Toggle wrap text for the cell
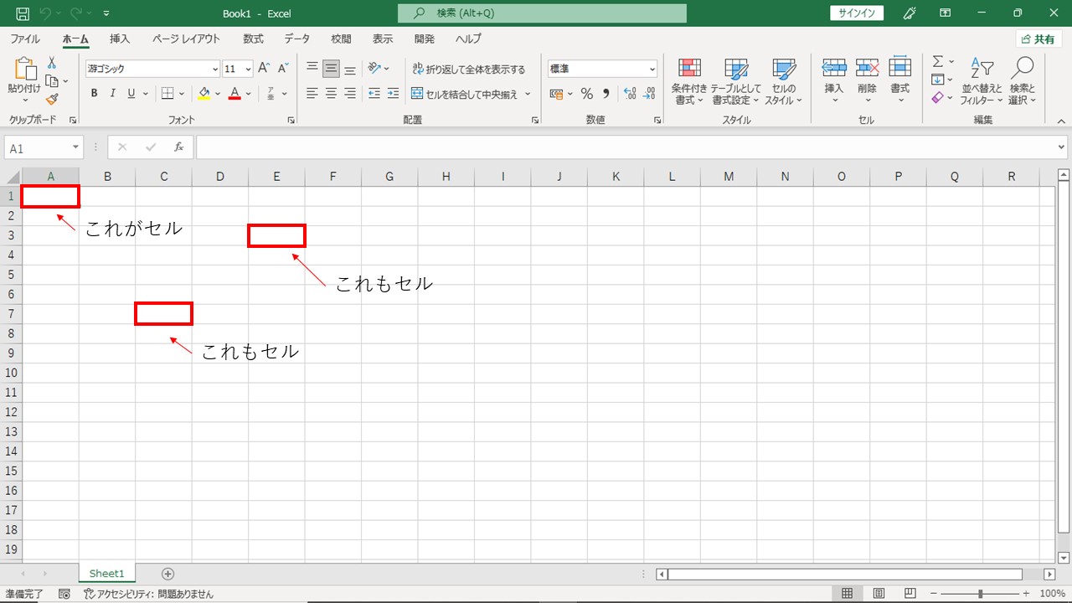1072x603 pixels. 469,70
